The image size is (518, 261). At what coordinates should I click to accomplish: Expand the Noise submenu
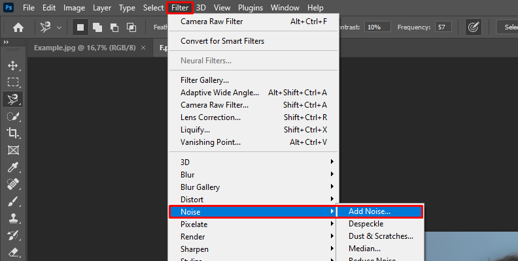tap(254, 212)
